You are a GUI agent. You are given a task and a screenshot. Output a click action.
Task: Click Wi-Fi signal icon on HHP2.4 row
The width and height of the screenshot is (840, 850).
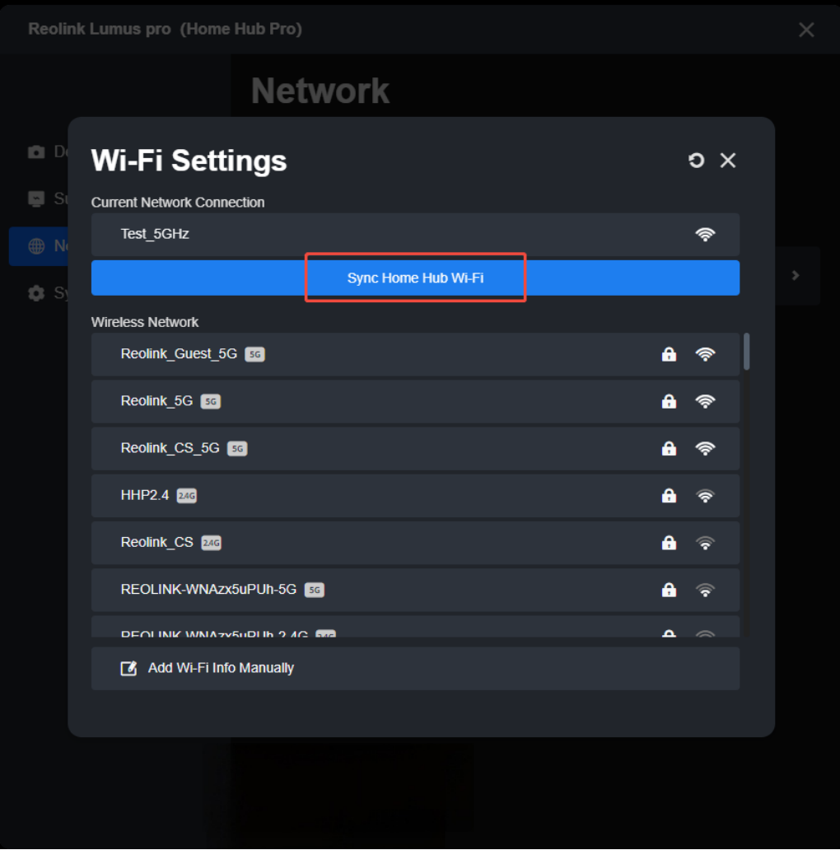pos(705,496)
